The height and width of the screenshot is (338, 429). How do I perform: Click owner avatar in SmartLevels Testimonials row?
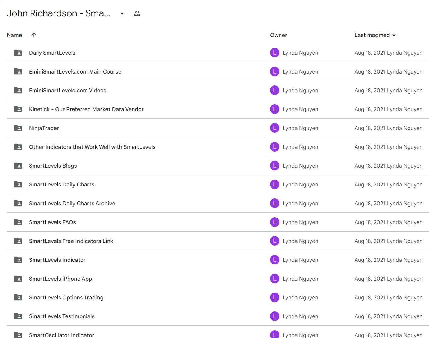pos(275,316)
